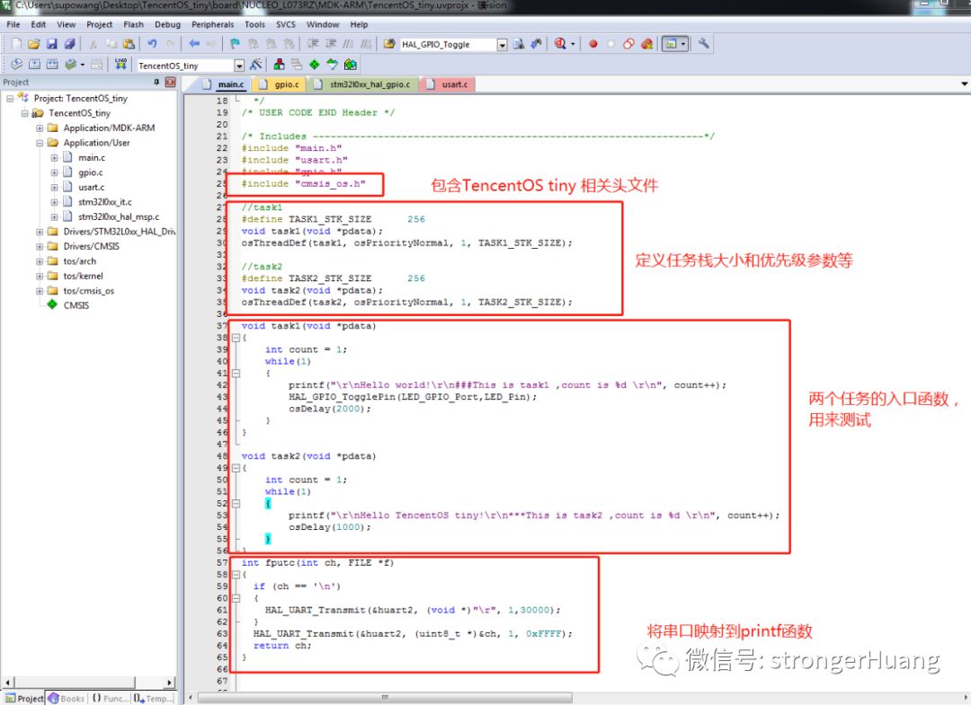
Task: Expand the tos/kernel group
Action: coord(40,276)
